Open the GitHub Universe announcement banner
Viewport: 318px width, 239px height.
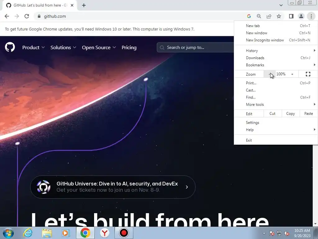click(113, 187)
